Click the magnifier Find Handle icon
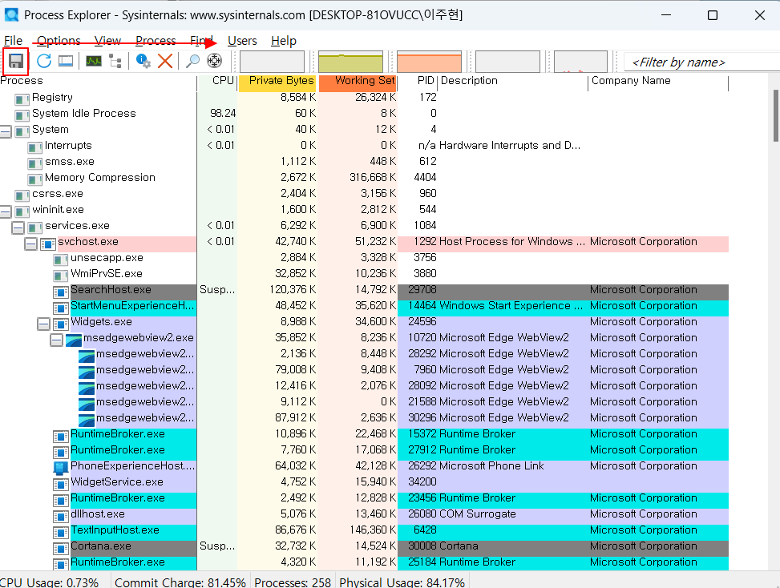780x588 pixels. coord(192,61)
